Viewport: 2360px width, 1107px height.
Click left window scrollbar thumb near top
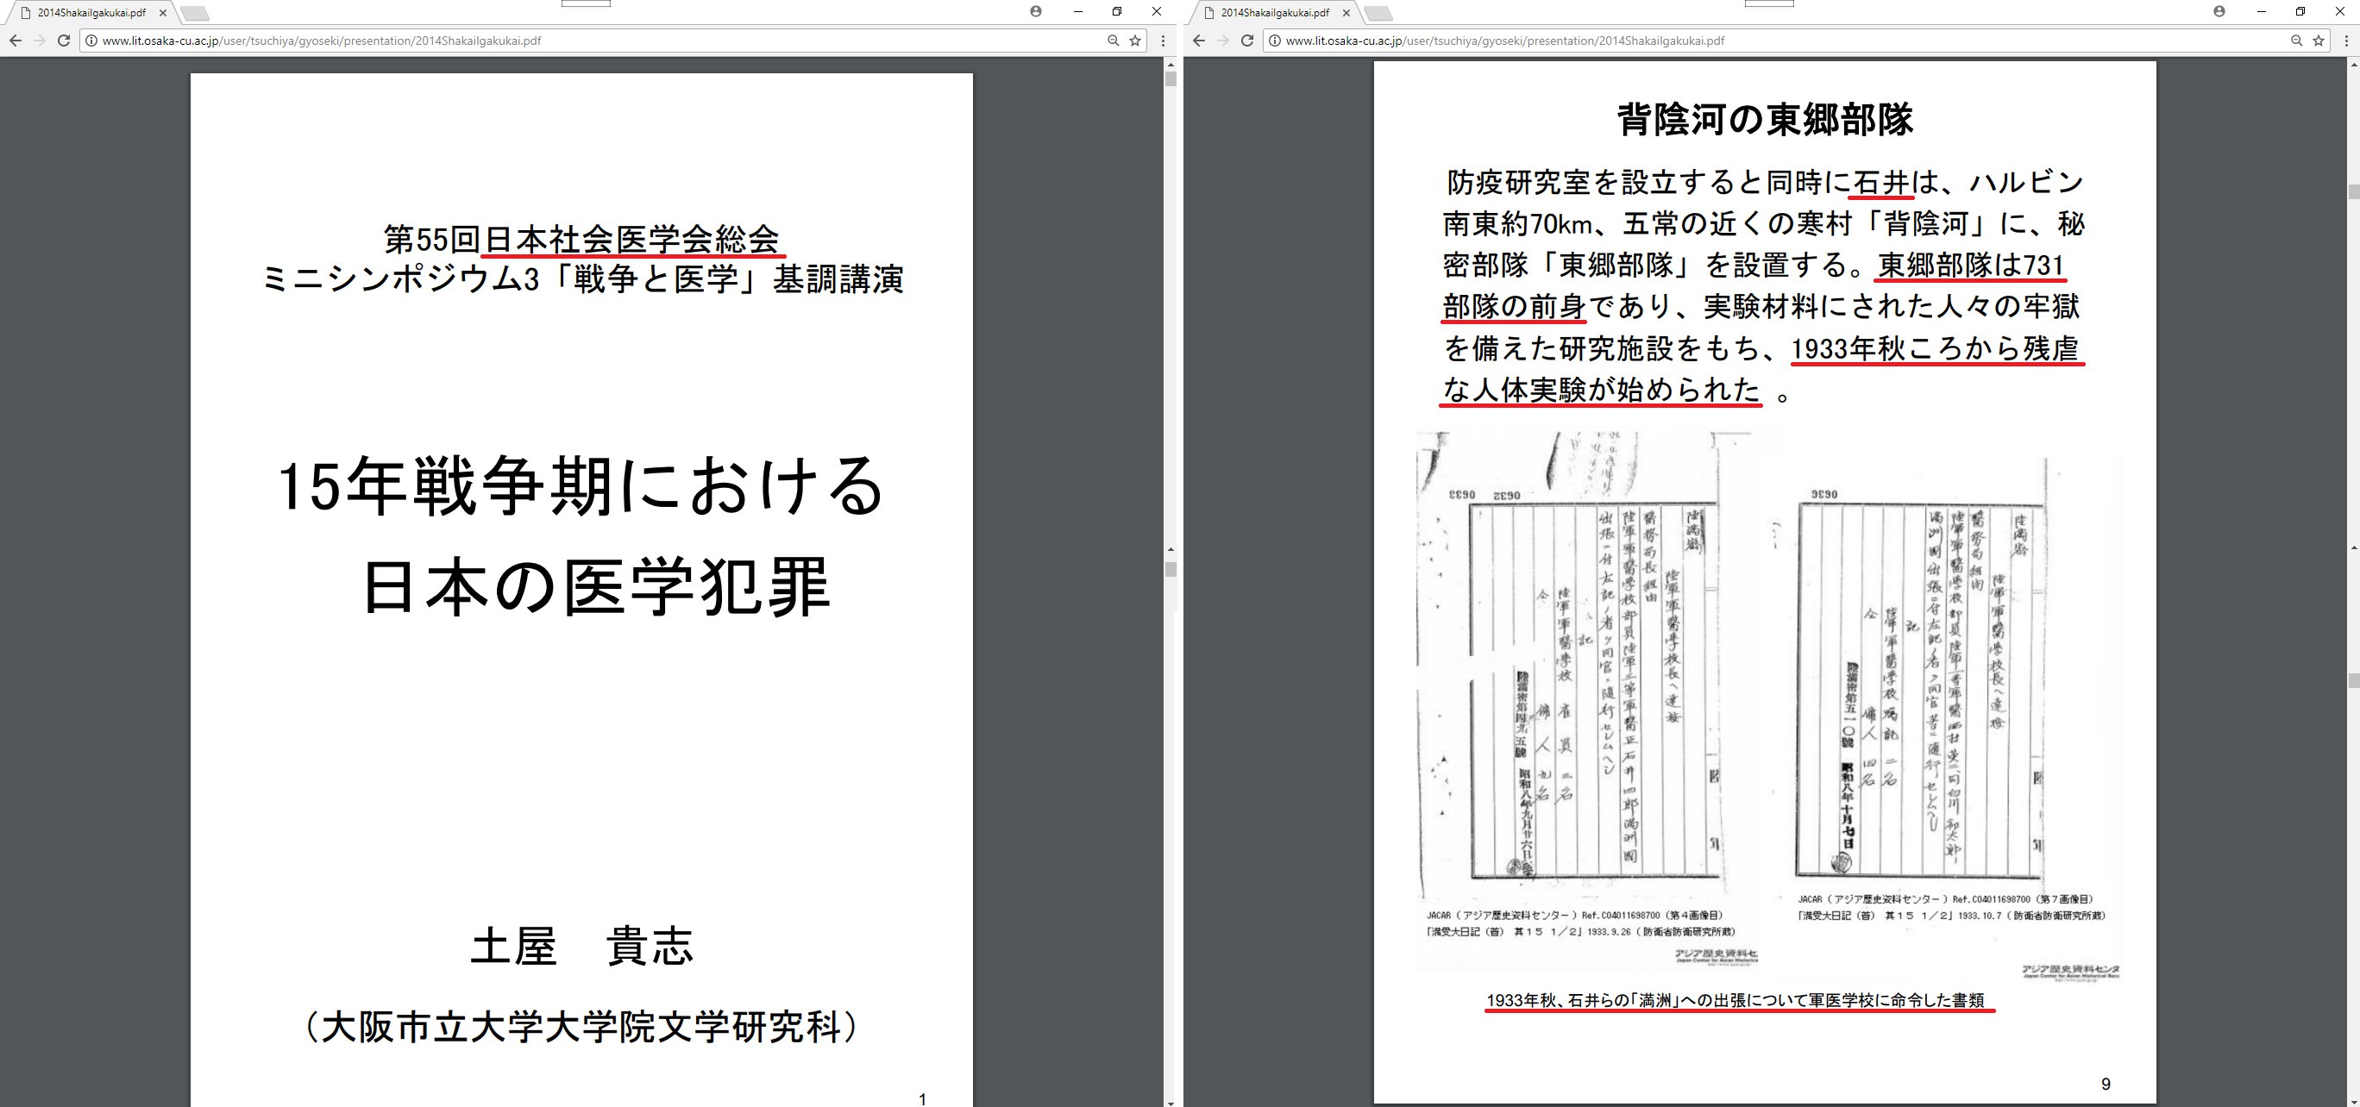[1170, 78]
